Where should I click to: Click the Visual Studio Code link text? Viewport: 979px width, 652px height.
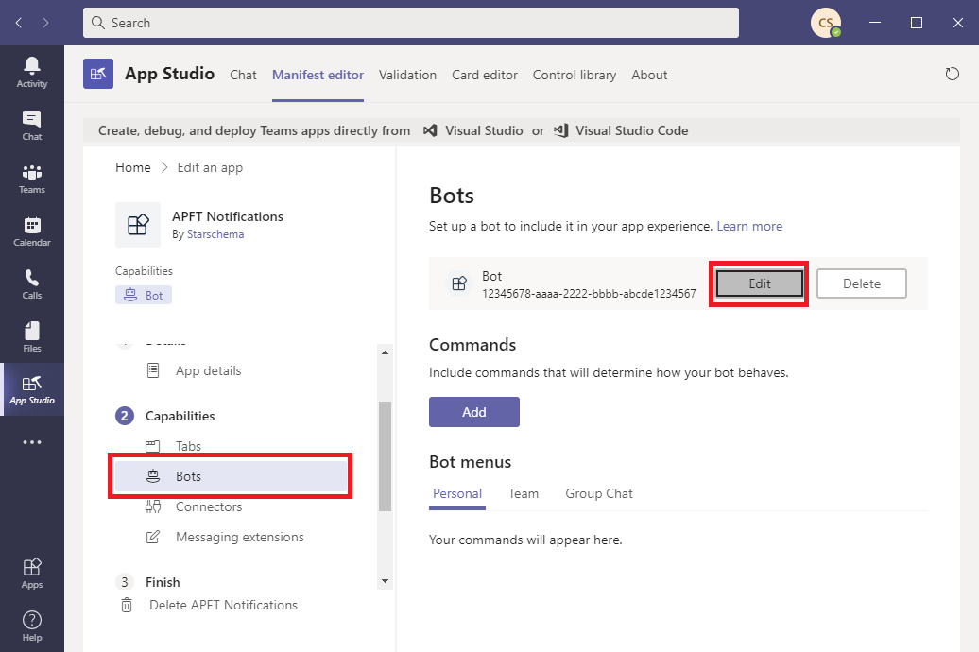[632, 130]
